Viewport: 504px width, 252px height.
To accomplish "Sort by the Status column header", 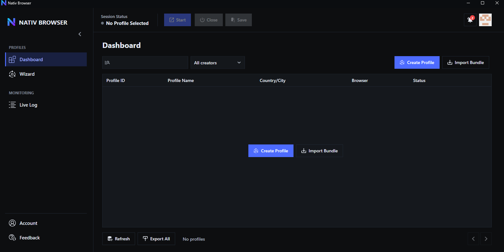I will (x=419, y=80).
